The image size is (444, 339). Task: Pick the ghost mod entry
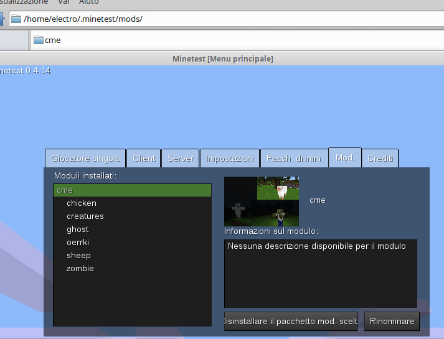[x=78, y=230]
